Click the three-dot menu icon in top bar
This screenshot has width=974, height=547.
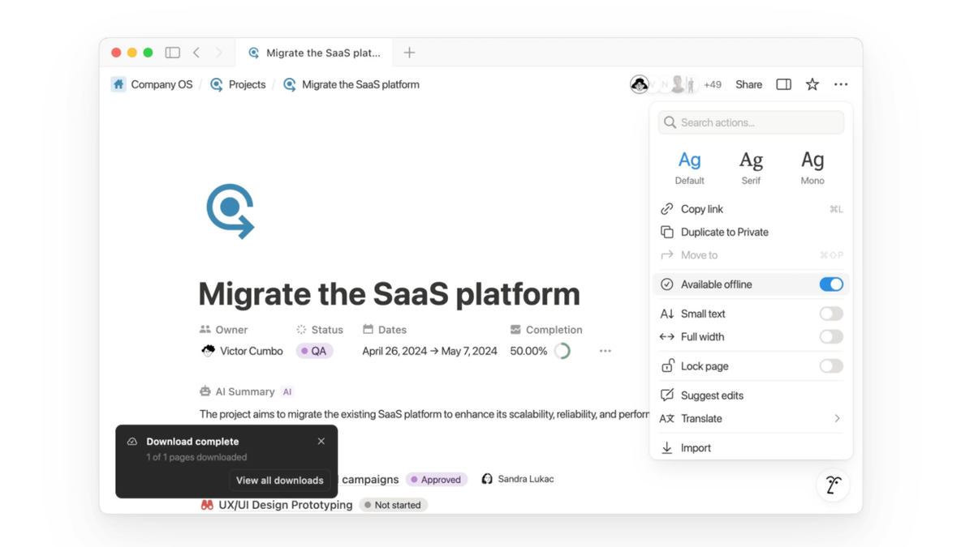[x=841, y=84]
